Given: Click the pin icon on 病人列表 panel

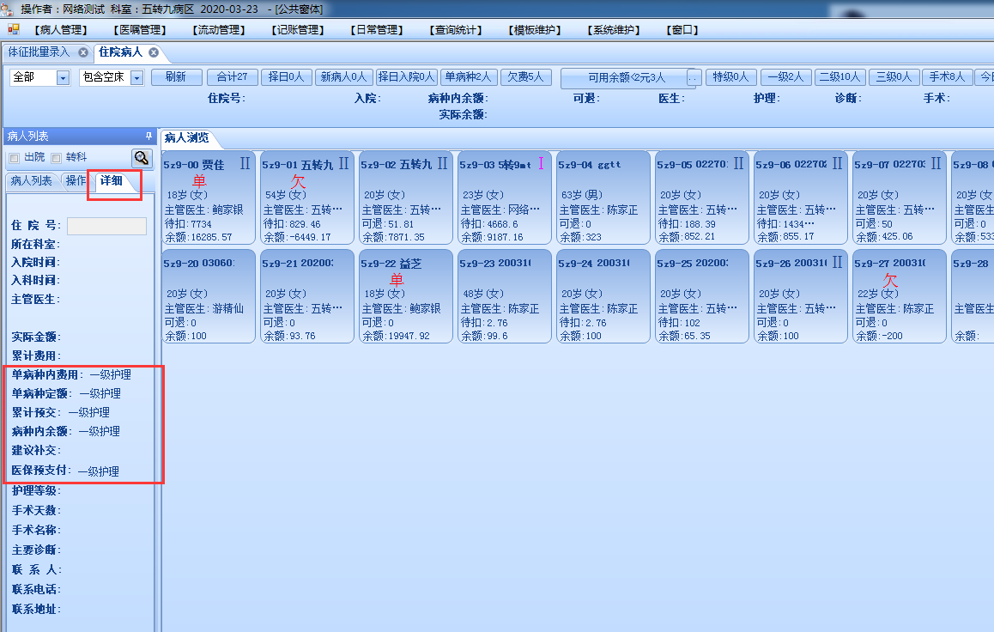Looking at the screenshot, I should (149, 136).
